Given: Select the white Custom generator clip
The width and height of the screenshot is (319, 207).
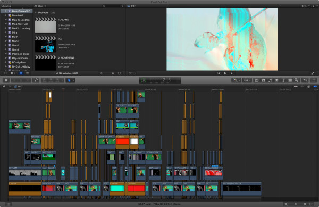Looking at the screenshot, I should (134, 142).
